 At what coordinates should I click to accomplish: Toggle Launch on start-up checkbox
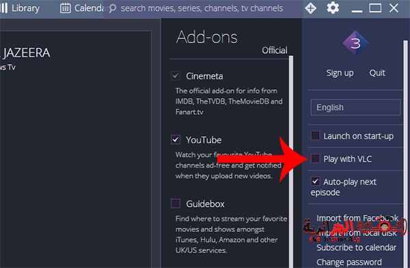point(315,136)
